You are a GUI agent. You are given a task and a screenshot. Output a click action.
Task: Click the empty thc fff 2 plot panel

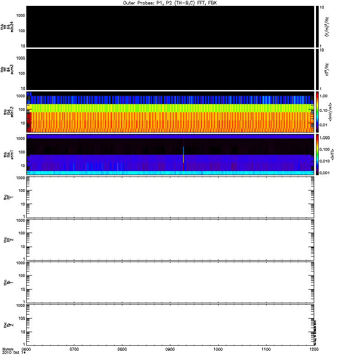170,240
